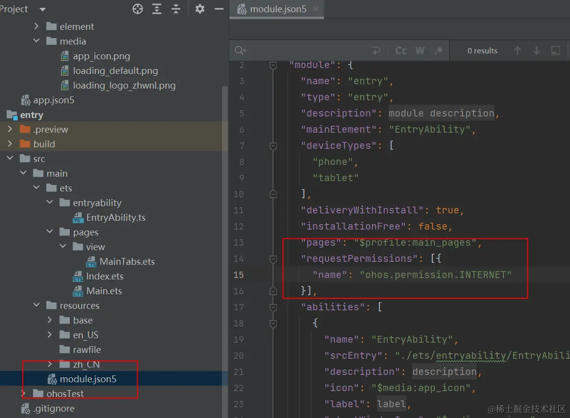This screenshot has height=418, width=570.
Task: Fold requestPermissions block on line 14
Action: point(273,259)
